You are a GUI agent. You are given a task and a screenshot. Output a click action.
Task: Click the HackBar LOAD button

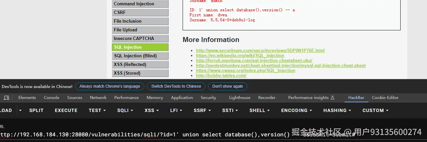click(6, 110)
